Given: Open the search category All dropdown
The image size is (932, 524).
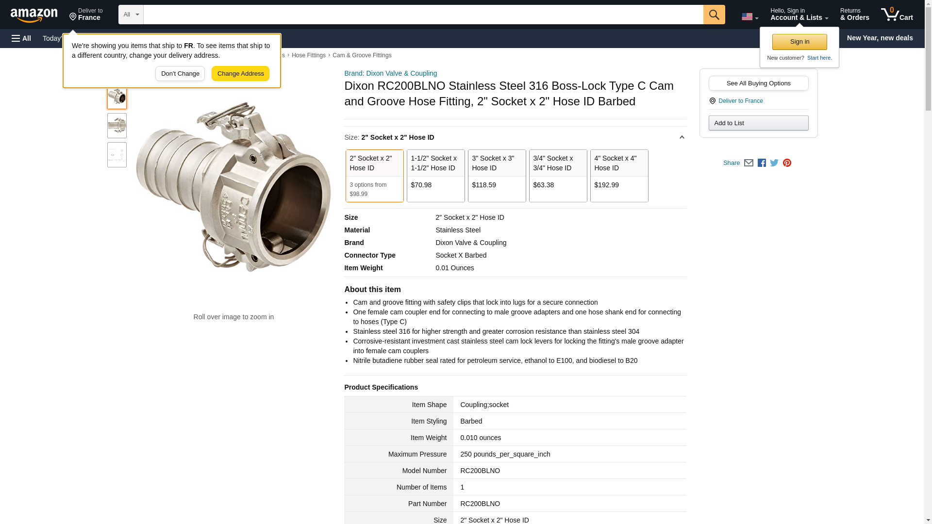Looking at the screenshot, I should pos(131,15).
